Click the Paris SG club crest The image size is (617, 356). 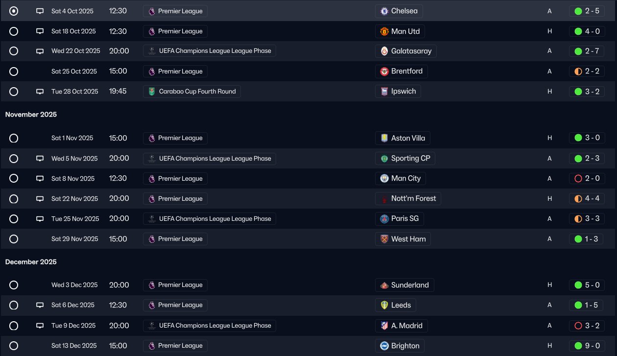click(384, 218)
